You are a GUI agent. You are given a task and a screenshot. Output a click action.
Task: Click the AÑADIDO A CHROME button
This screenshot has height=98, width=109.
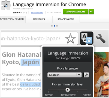coord(75,12)
